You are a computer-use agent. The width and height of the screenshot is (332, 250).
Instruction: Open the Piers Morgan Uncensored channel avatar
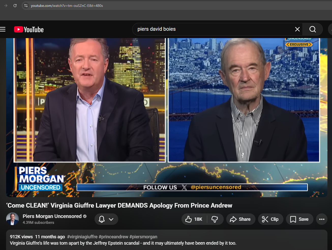12,219
